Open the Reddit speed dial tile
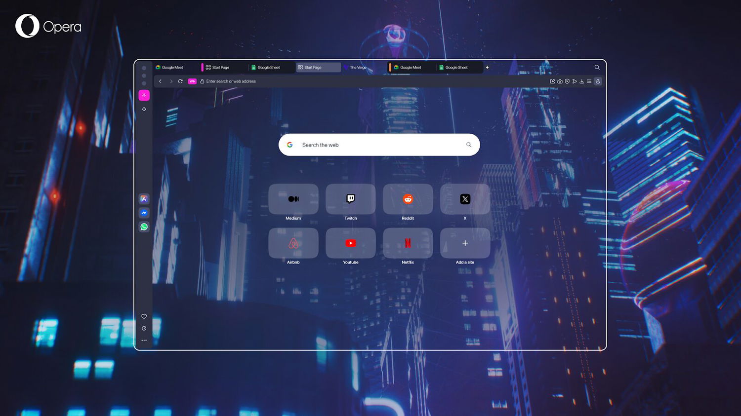Viewport: 741px width, 416px height. [408, 199]
